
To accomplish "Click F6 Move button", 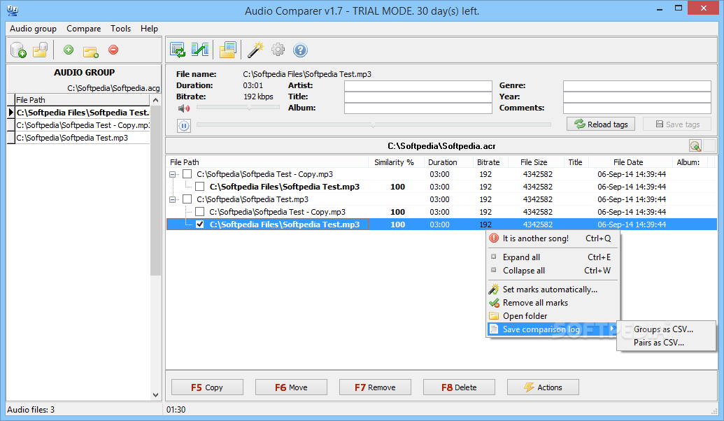I will (292, 387).
